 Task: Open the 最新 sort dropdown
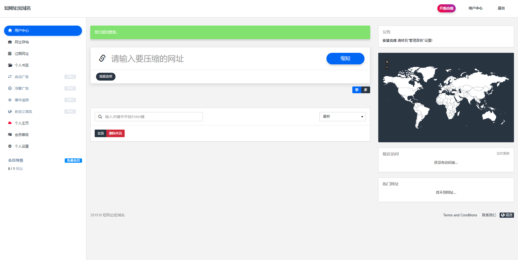tap(342, 117)
